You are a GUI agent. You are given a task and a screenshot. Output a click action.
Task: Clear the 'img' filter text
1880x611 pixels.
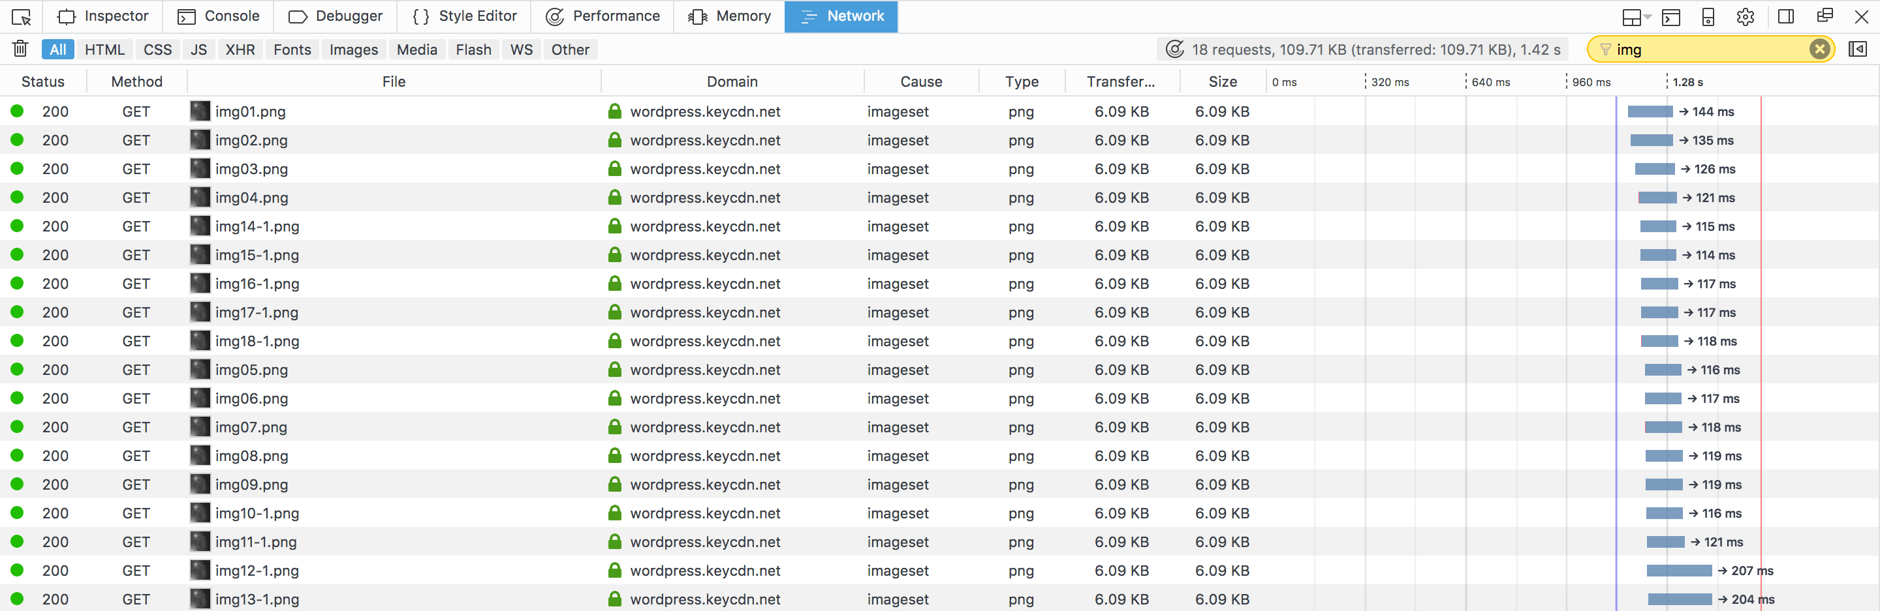(1819, 49)
